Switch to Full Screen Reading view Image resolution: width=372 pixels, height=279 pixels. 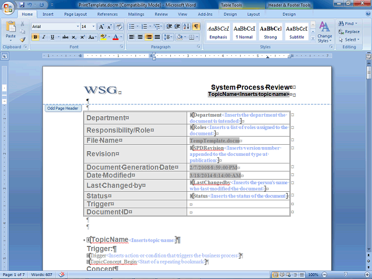(x=282, y=275)
